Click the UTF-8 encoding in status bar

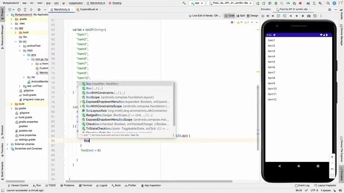pos(314,191)
